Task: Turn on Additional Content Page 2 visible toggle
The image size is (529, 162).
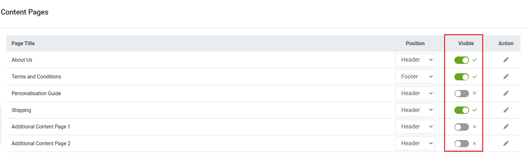Action: 462,144
